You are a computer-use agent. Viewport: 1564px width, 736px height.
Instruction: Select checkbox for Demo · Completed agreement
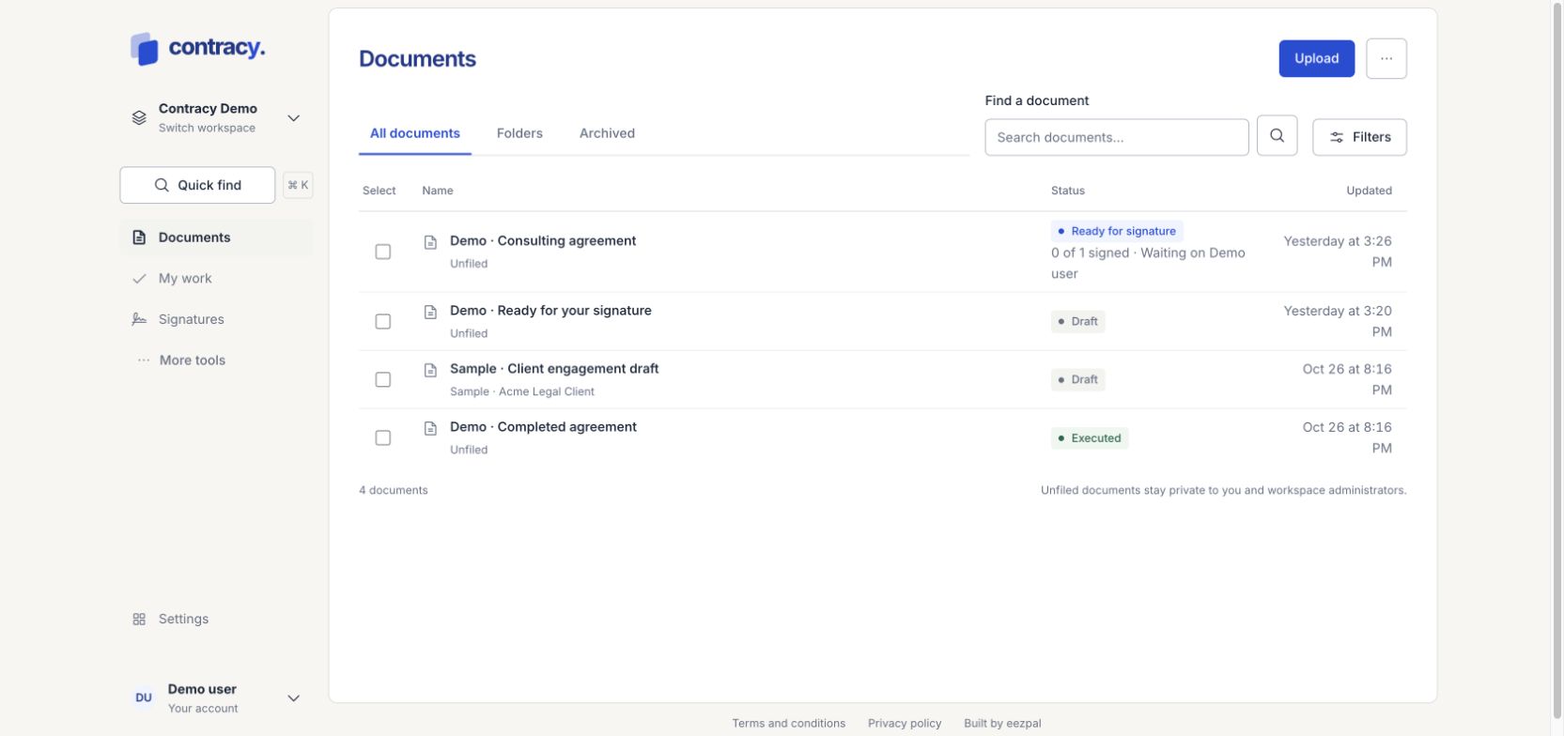point(382,437)
